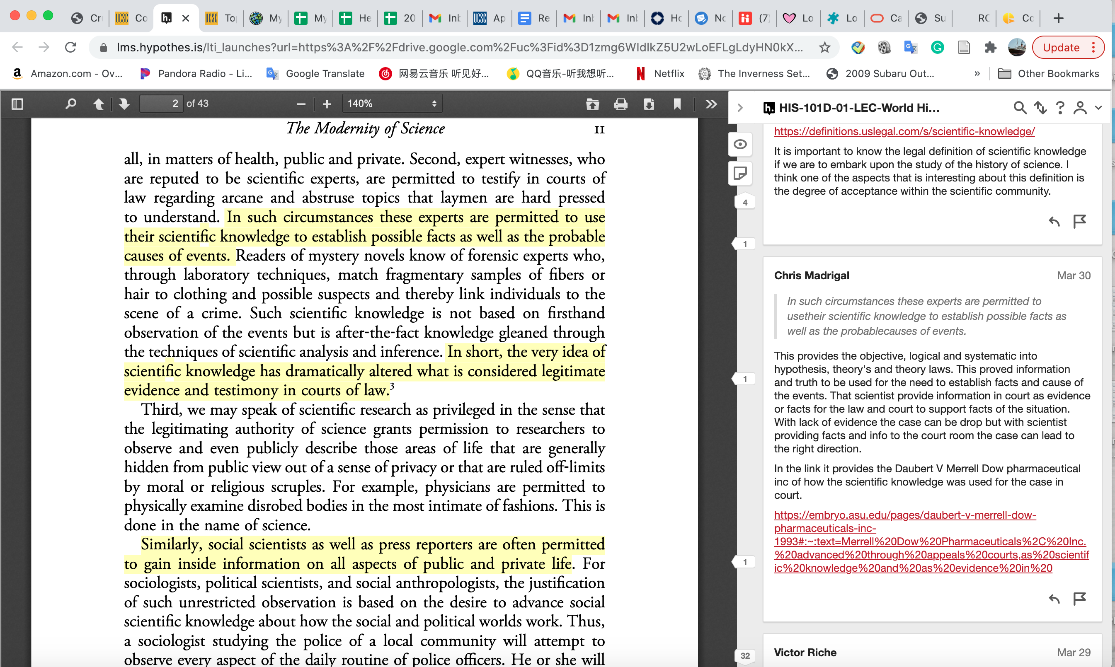The width and height of the screenshot is (1115, 667).
Task: Go back in browser history
Action: tap(17, 47)
